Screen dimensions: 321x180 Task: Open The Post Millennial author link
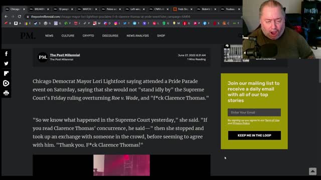(x=65, y=55)
